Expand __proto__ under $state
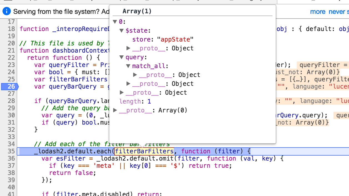The width and height of the screenshot is (349, 196). 128,48
